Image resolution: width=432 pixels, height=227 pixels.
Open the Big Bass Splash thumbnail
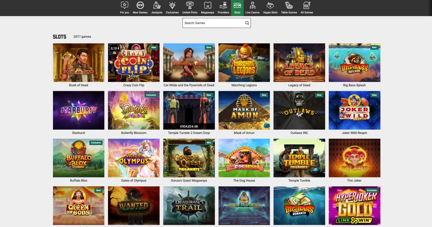click(355, 62)
